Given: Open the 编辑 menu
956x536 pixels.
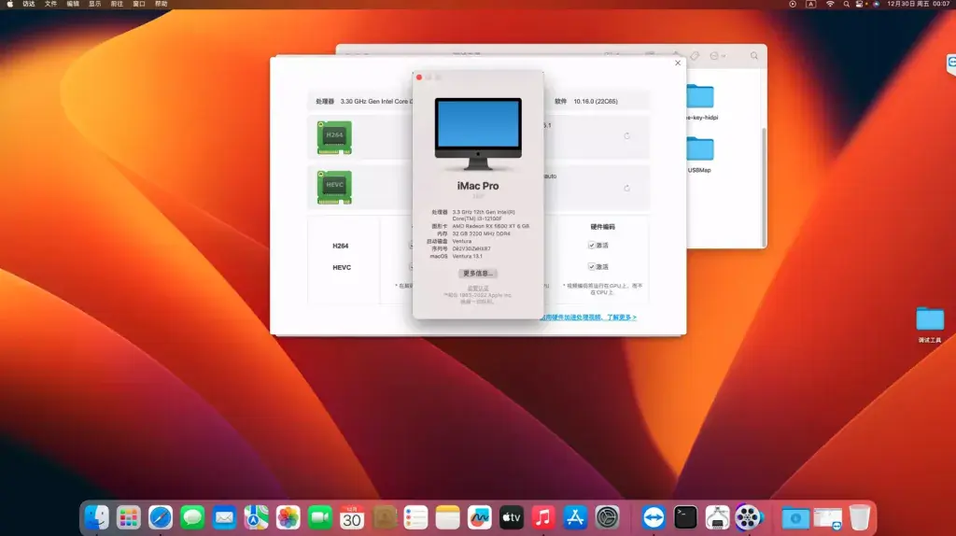Looking at the screenshot, I should point(73,4).
